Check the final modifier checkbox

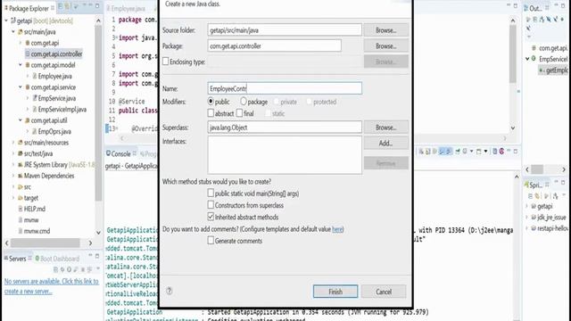pos(239,113)
